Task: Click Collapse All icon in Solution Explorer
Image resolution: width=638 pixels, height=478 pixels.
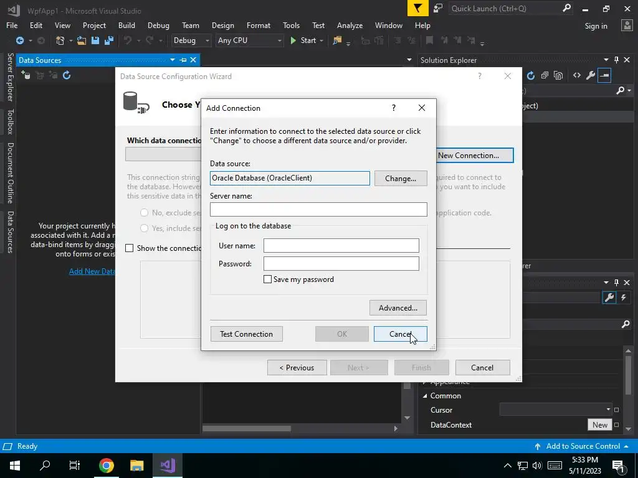Action: [545, 75]
